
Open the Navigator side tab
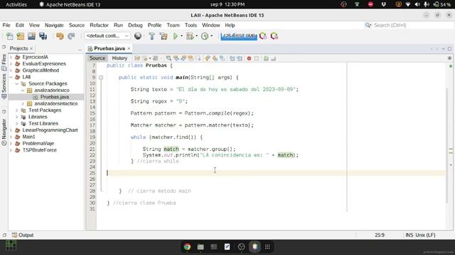(4, 132)
